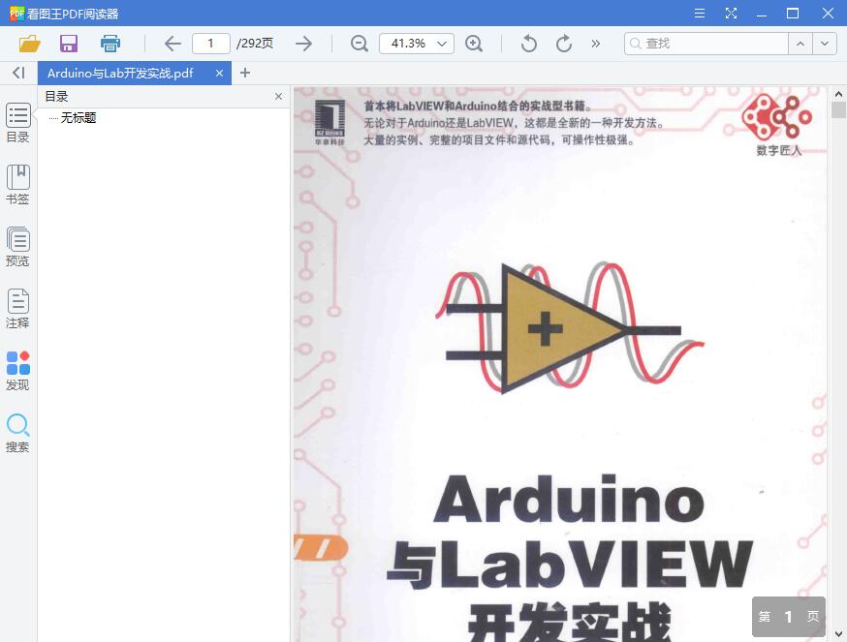847x642 pixels.
Task: Go to the next page arrow
Action: [x=304, y=44]
